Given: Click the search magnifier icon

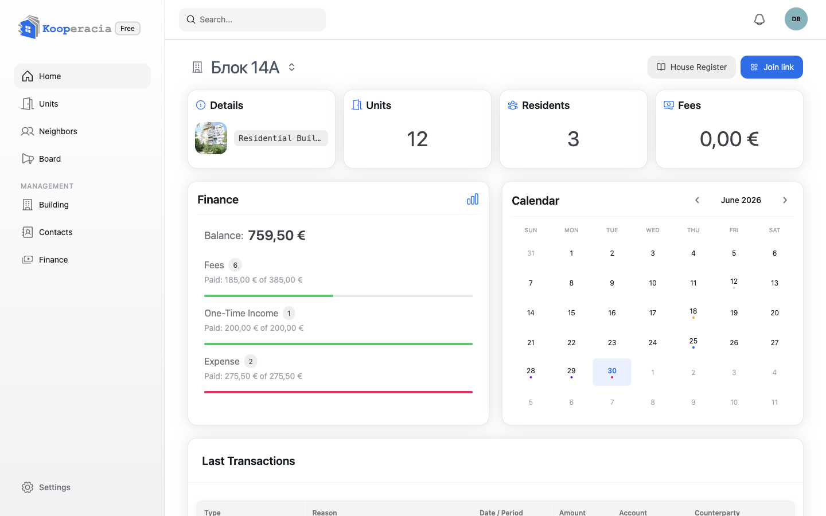Looking at the screenshot, I should pyautogui.click(x=191, y=19).
